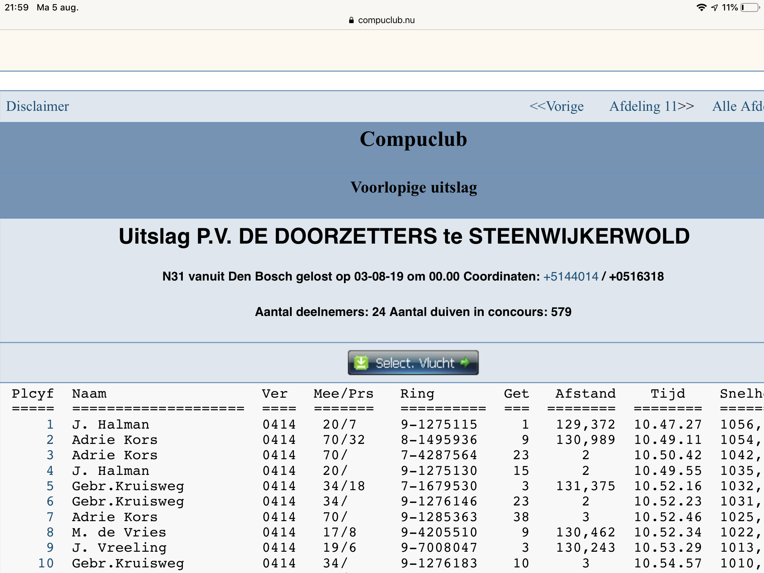Click placement number 6 link
This screenshot has height=573, width=764.
click(50, 501)
